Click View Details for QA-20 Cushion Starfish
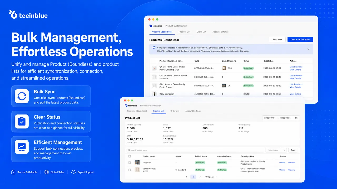This screenshot has height=189, width=337. [295, 78]
